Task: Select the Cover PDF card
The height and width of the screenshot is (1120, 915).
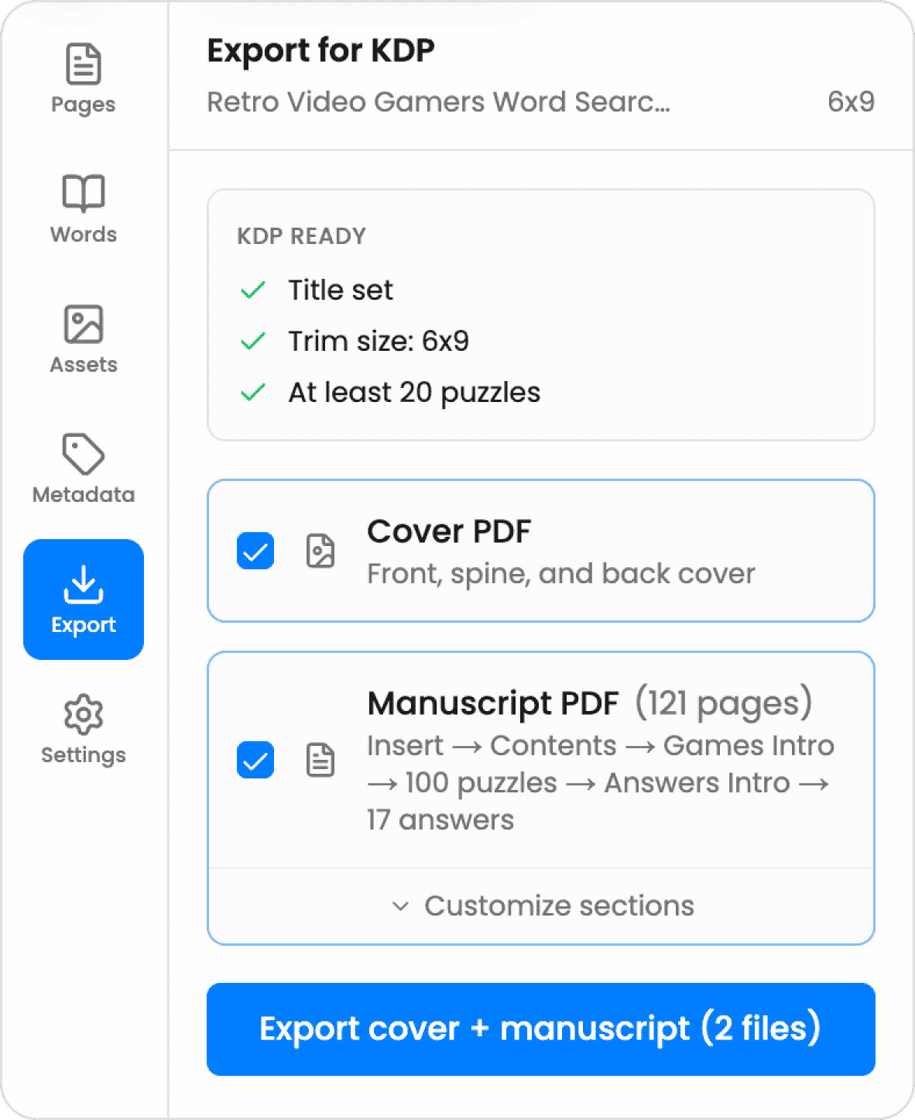Action: 540,551
